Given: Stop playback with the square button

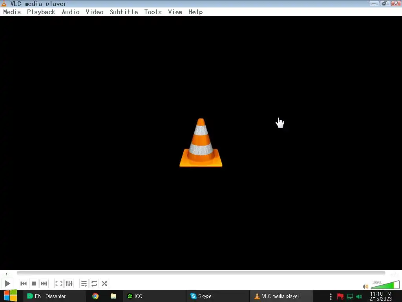Looking at the screenshot, I should click(34, 284).
